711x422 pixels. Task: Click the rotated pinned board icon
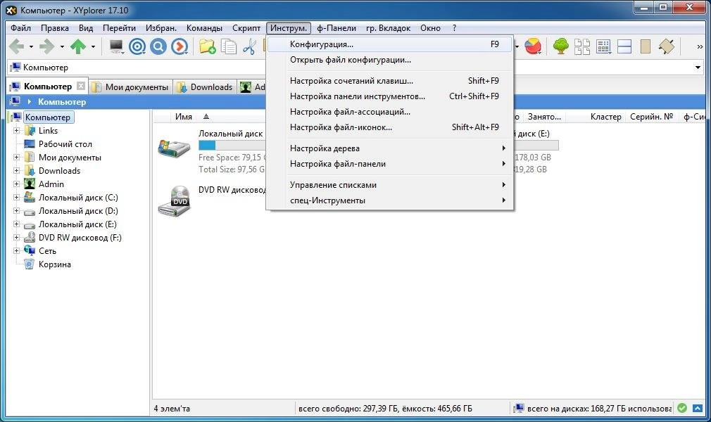tap(667, 46)
